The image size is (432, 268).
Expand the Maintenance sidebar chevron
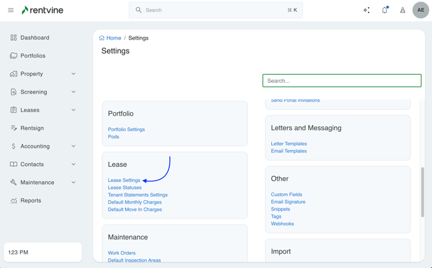[73, 183]
